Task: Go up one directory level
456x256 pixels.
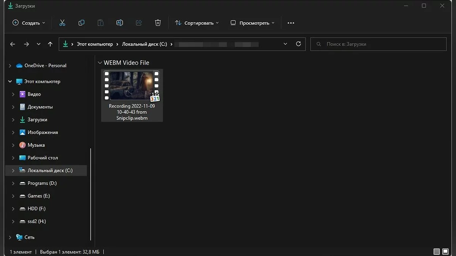Action: point(50,44)
